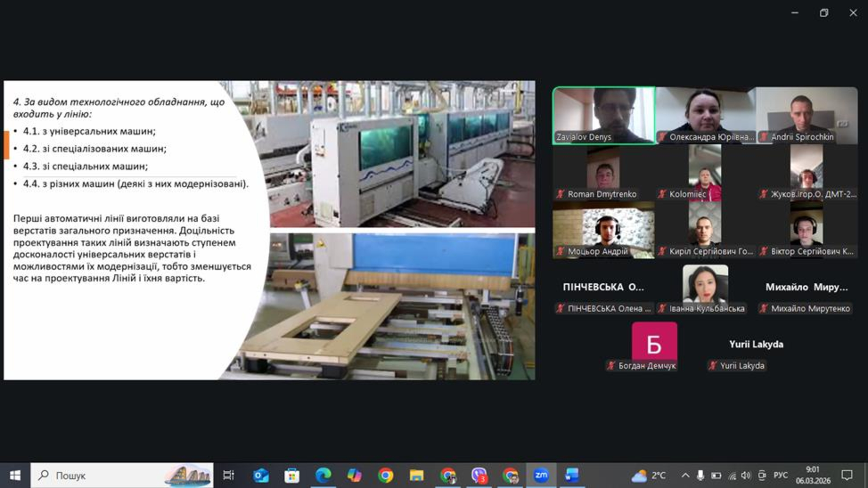Switch input language РУС indicator
The height and width of the screenshot is (488, 868).
[780, 475]
